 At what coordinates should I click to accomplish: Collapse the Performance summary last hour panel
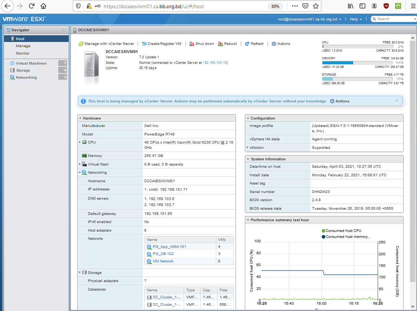click(248, 220)
